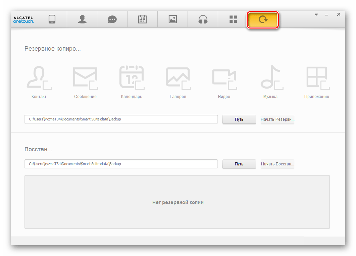The height and width of the screenshot is (256, 356).
Task: Click the Alcatel onetouch logo
Action: [x=23, y=19]
